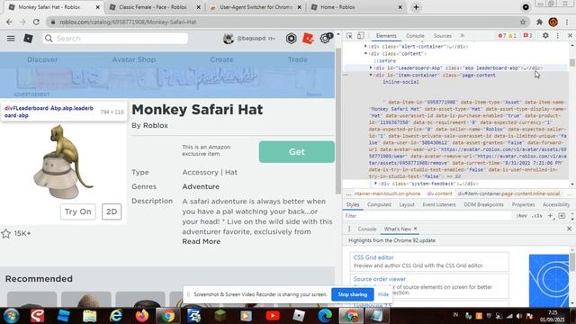Switch to Classic Female - Face tab

tap(152, 7)
